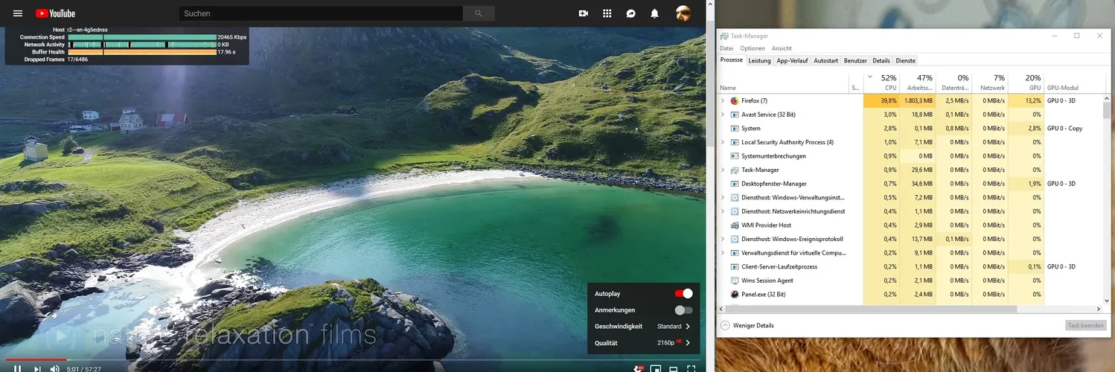Screen dimensions: 1115x372
Task: Expand the Task-Manager process row
Action: pos(723,170)
